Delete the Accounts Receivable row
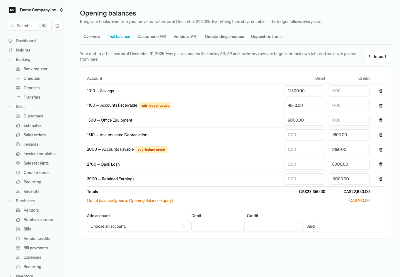This screenshot has height=277, width=400. tap(381, 106)
